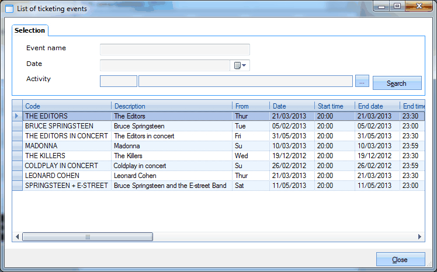The height and width of the screenshot is (272, 437).
Task: Click the Event name input field
Action: [175, 50]
